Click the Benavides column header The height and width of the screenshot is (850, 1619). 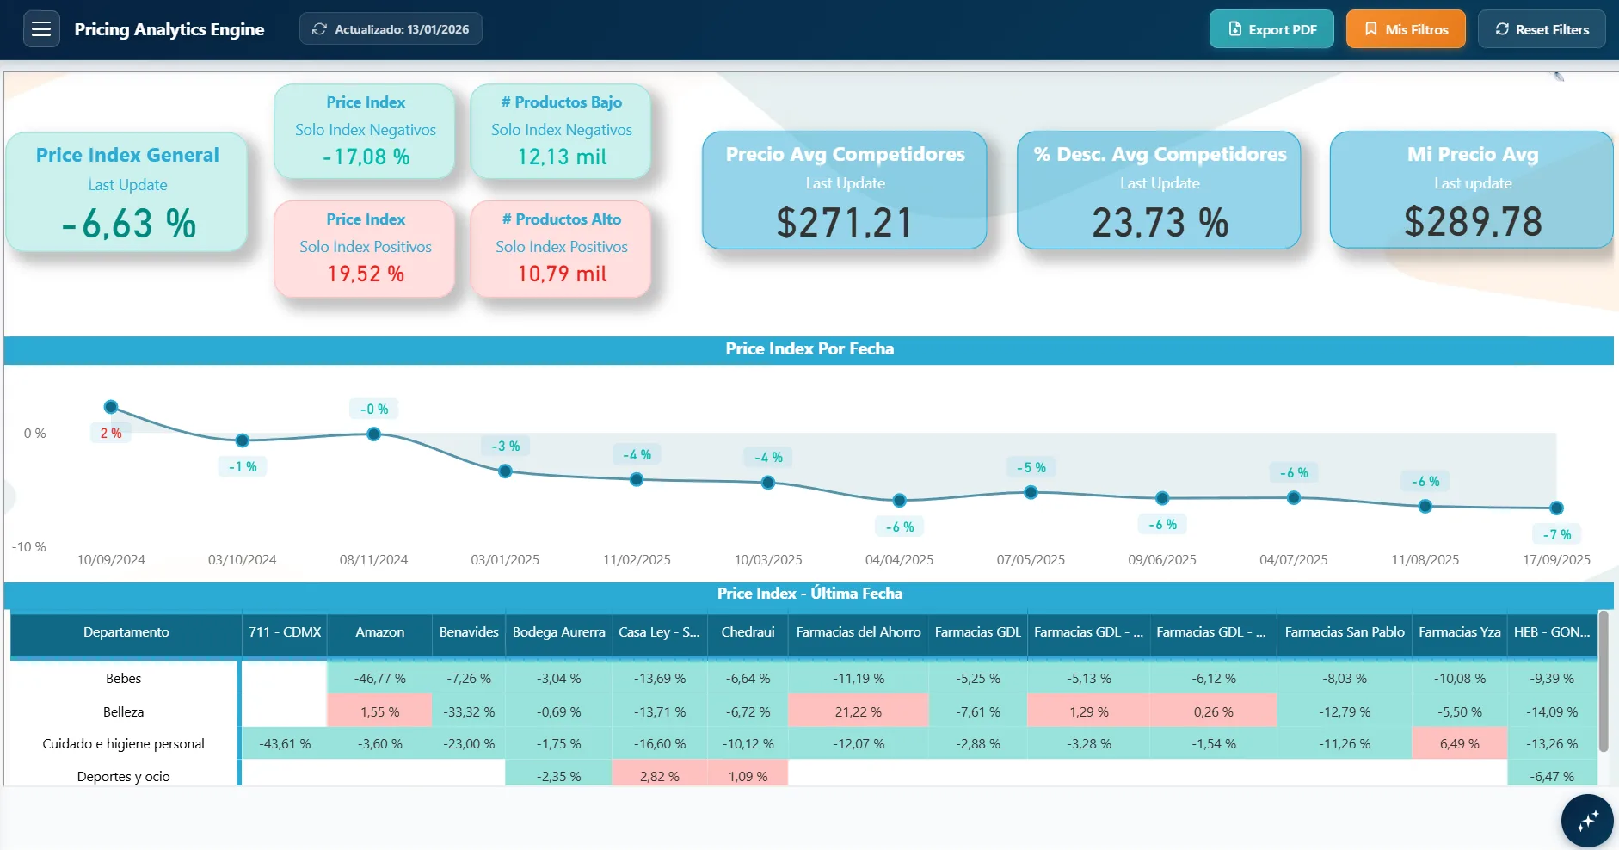pos(469,632)
